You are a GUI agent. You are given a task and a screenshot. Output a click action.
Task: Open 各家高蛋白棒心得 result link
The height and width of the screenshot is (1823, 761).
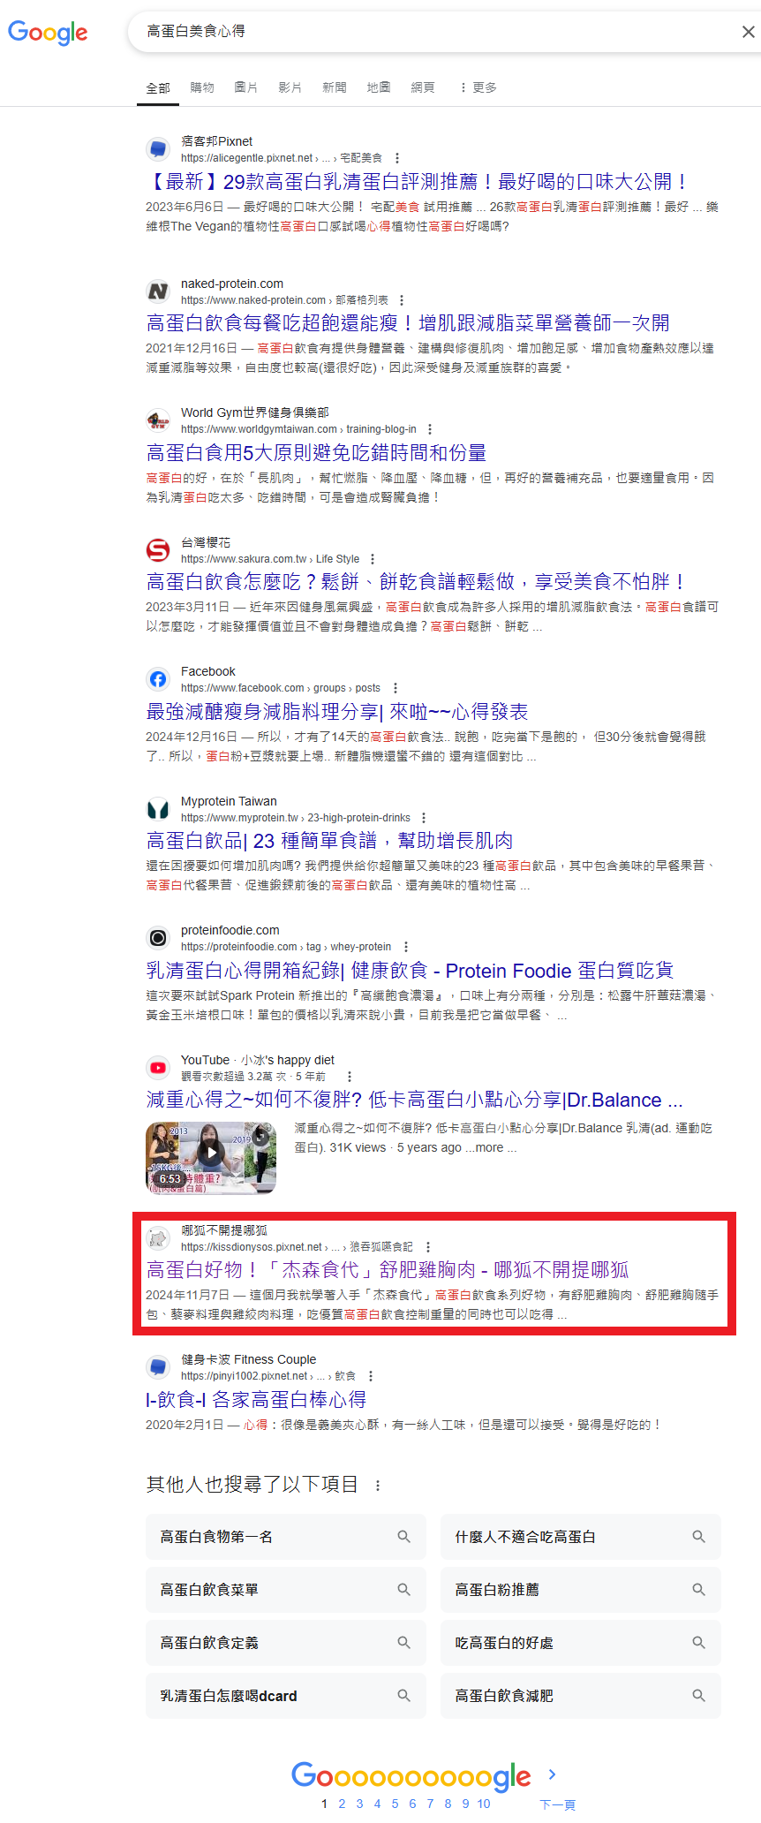[256, 1399]
